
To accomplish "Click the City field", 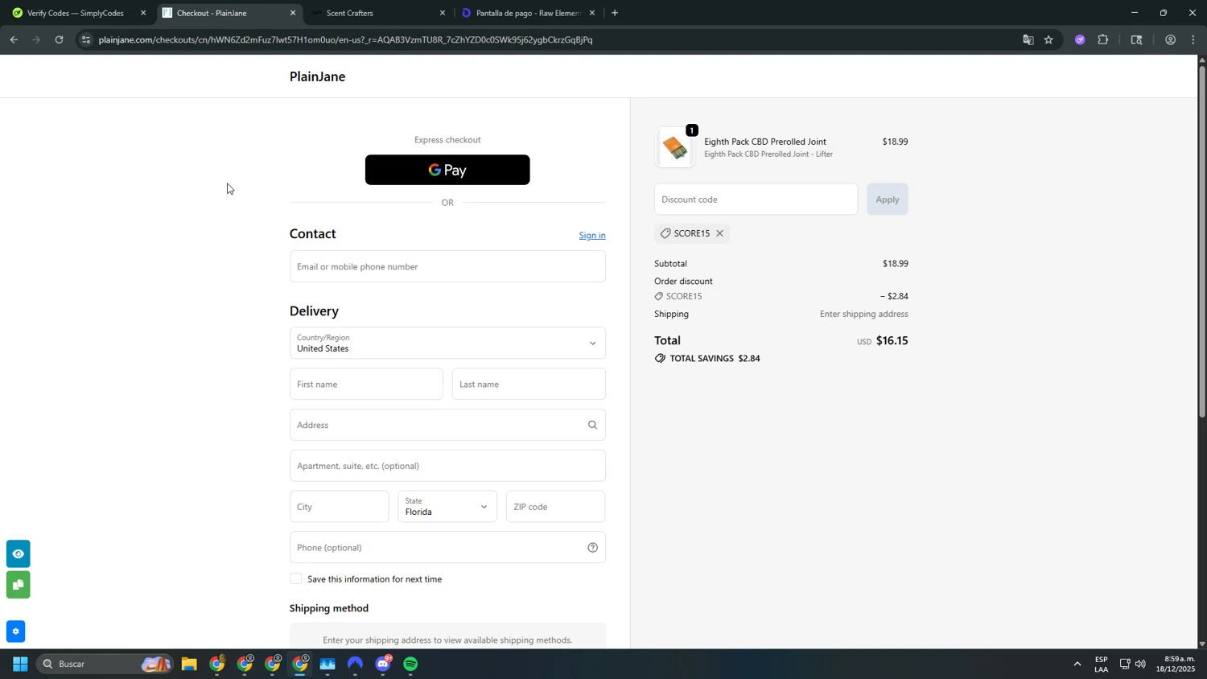I will tap(339, 507).
